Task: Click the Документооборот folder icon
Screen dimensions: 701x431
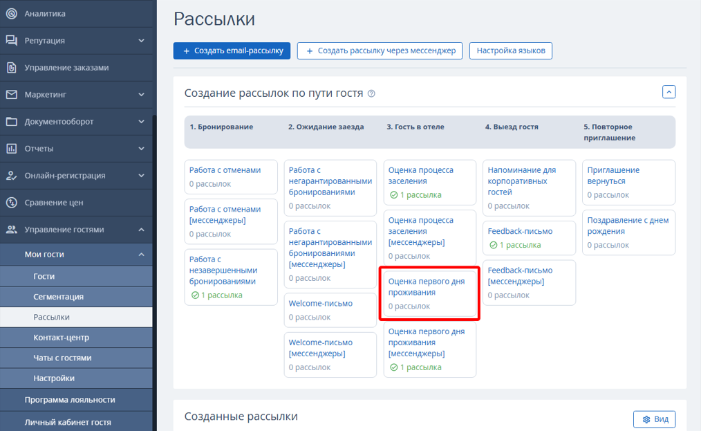Action: (11, 121)
